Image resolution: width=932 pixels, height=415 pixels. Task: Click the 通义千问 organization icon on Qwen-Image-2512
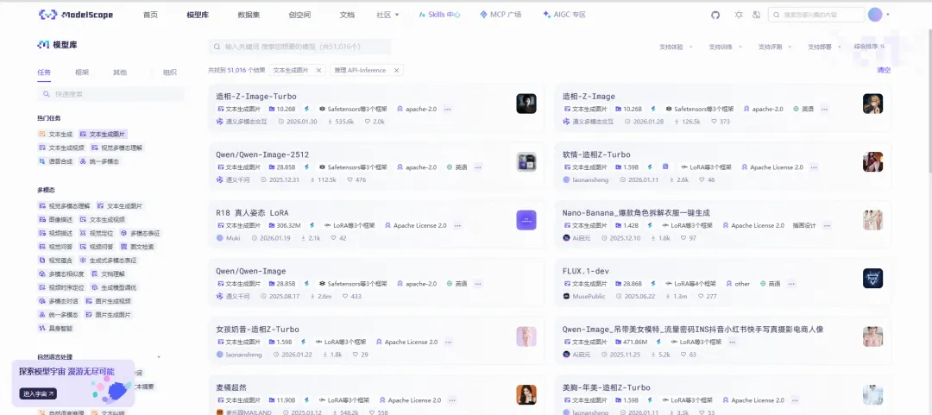(219, 179)
